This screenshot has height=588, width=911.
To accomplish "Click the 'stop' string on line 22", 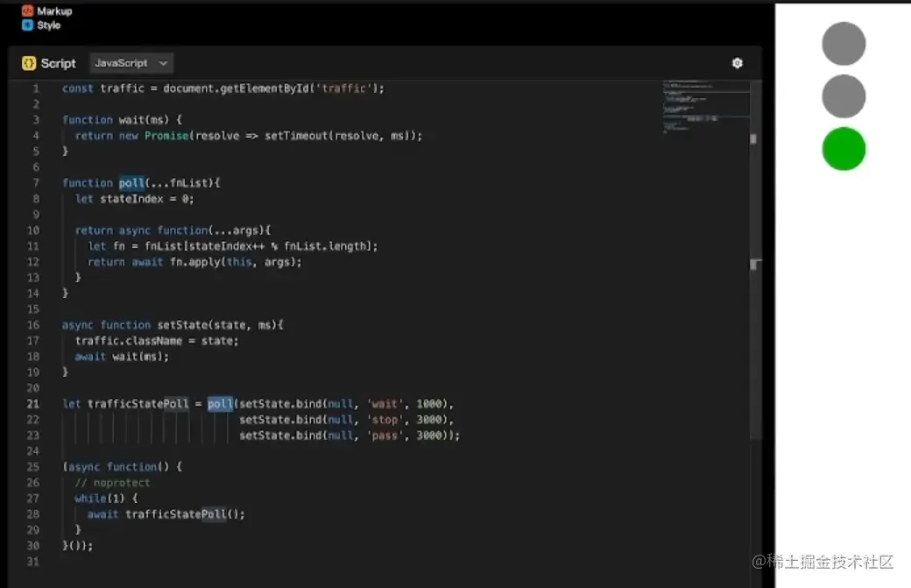I will (385, 420).
